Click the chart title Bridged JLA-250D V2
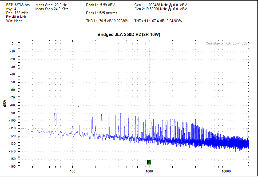Screen dimensions: 258x177 pos(129,34)
